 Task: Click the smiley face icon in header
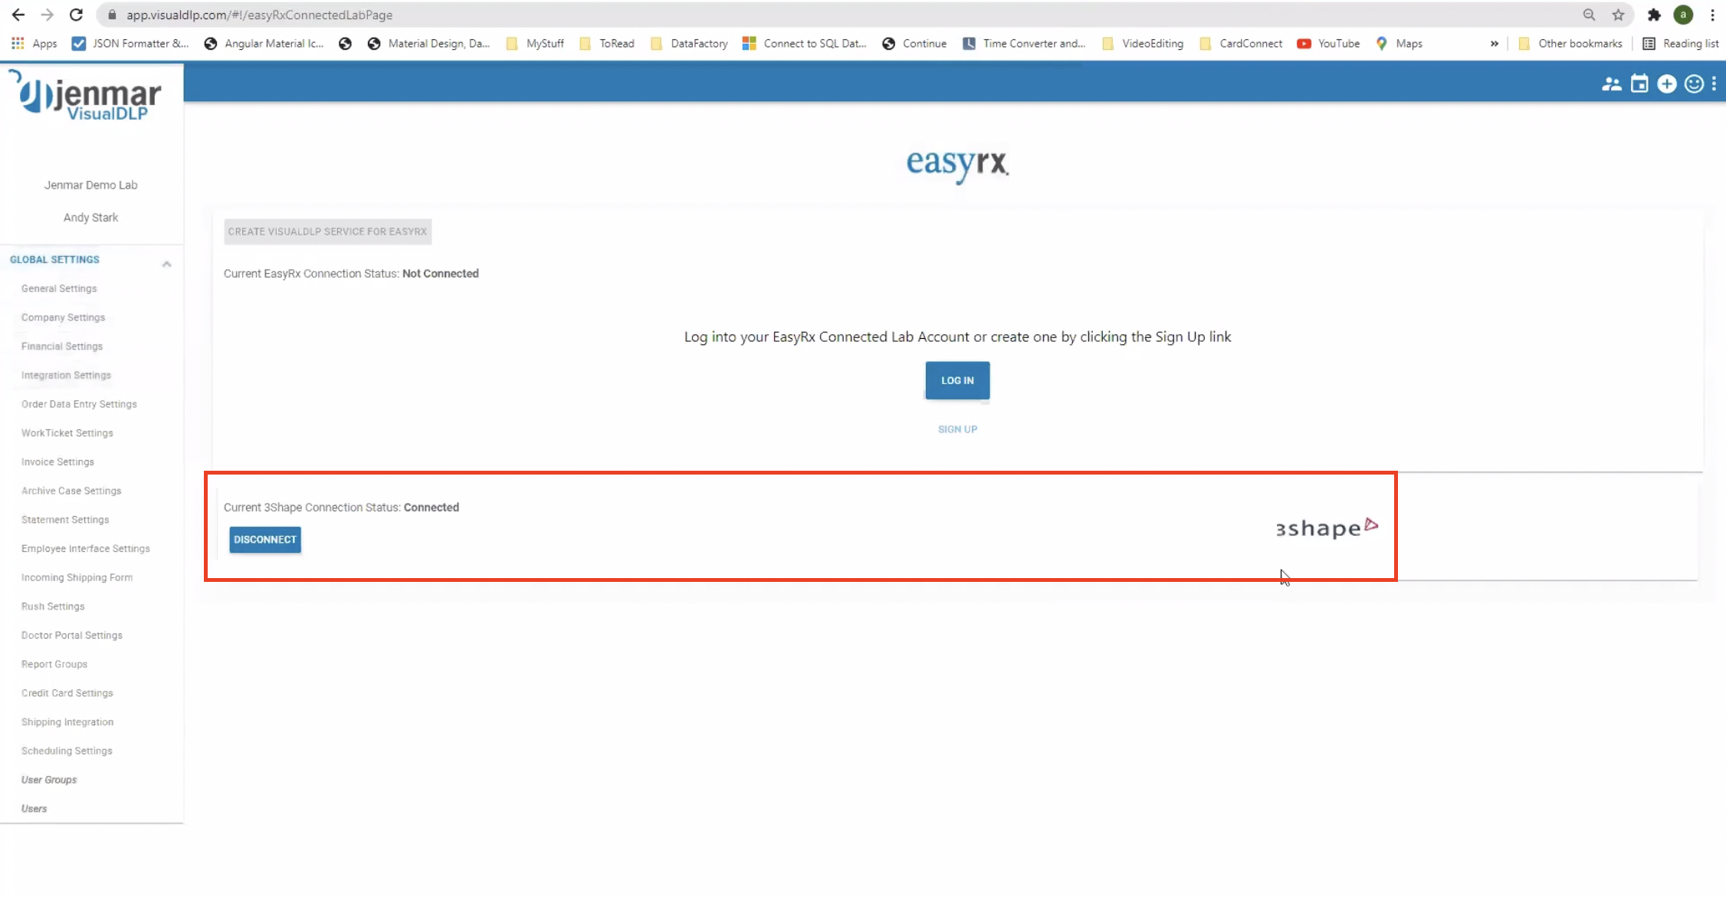tap(1694, 84)
